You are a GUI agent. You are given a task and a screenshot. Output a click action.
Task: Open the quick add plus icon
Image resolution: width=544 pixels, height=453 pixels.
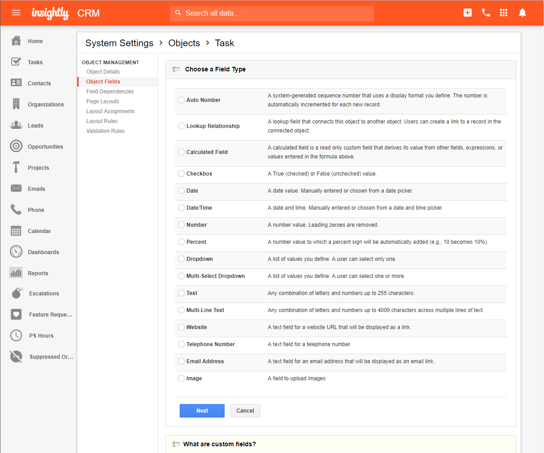(468, 13)
